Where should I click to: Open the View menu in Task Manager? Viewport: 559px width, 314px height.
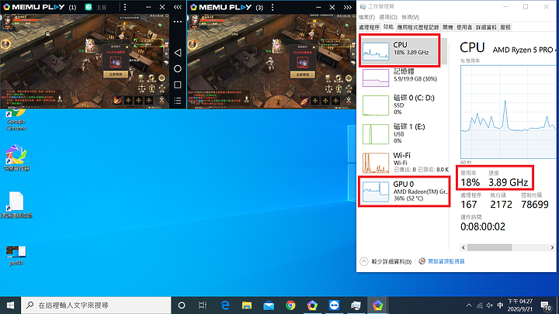tap(411, 17)
